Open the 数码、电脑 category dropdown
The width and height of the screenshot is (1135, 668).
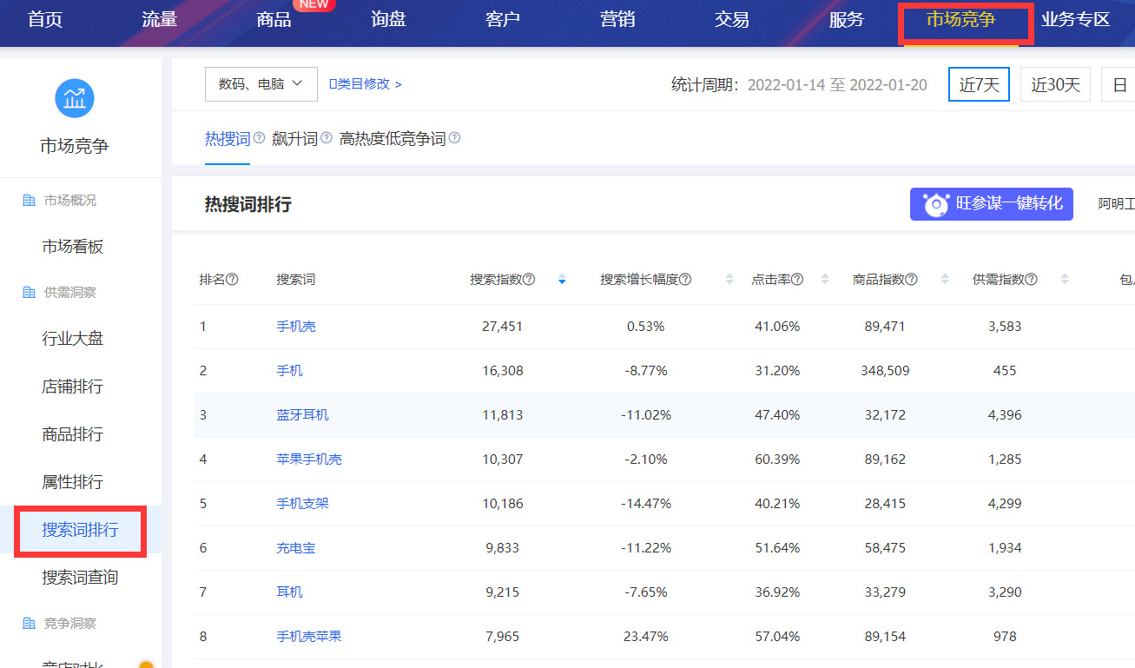pyautogui.click(x=261, y=84)
